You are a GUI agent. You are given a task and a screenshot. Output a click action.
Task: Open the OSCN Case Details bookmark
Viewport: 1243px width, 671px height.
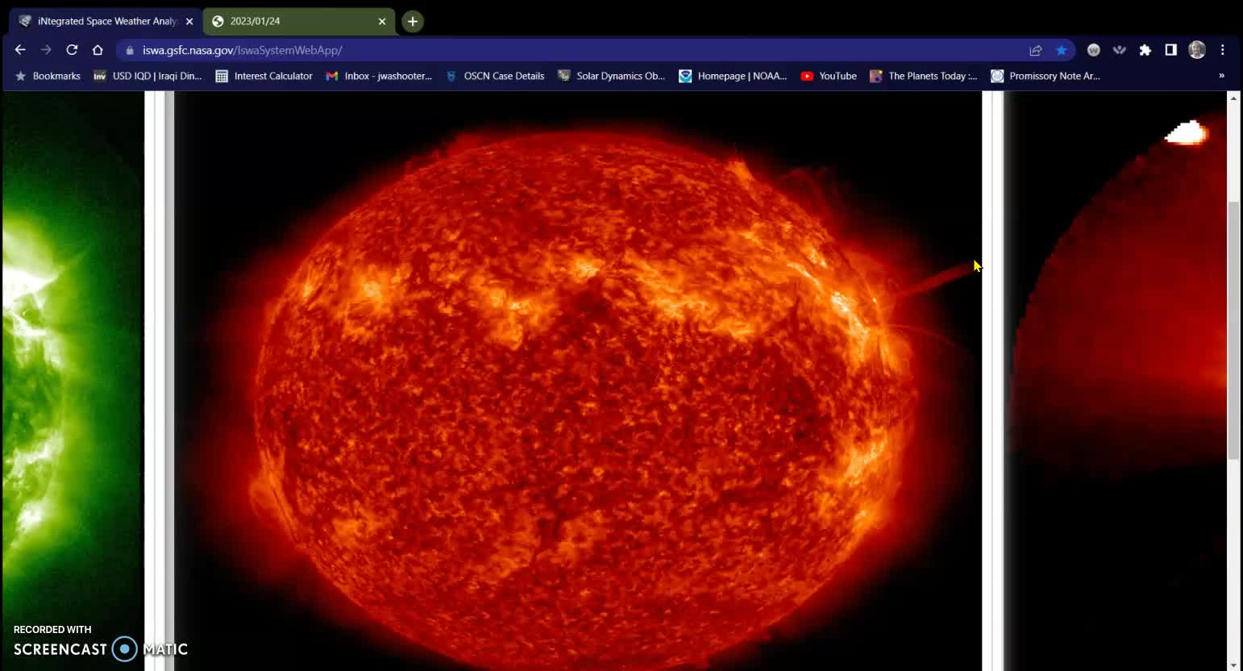point(496,76)
